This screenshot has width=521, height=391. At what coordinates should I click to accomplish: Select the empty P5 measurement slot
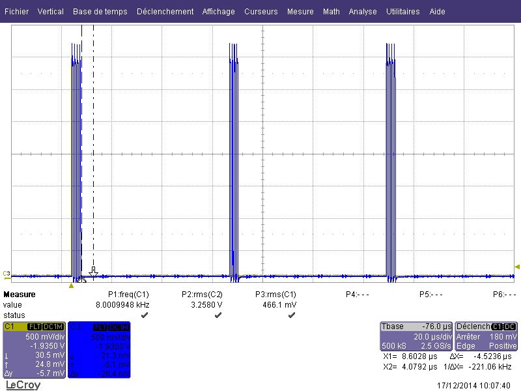pyautogui.click(x=431, y=295)
